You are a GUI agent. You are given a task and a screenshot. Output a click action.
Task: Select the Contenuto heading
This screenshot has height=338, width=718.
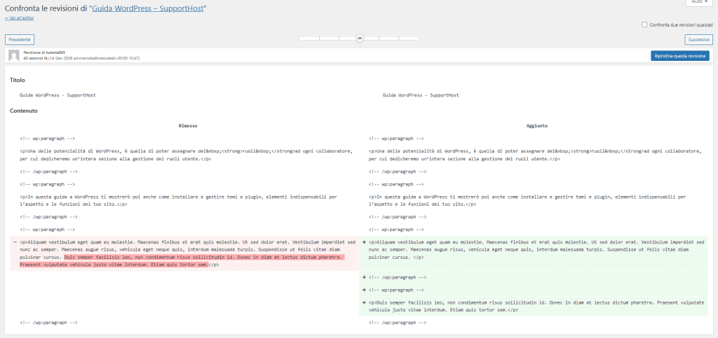pos(24,111)
